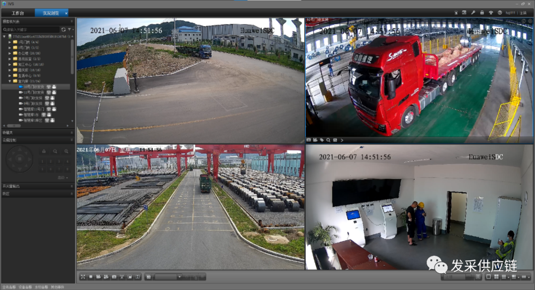Viewport: 535px width, 290px height.
Task: Start recording with first camcorder icon
Action: coord(98,277)
